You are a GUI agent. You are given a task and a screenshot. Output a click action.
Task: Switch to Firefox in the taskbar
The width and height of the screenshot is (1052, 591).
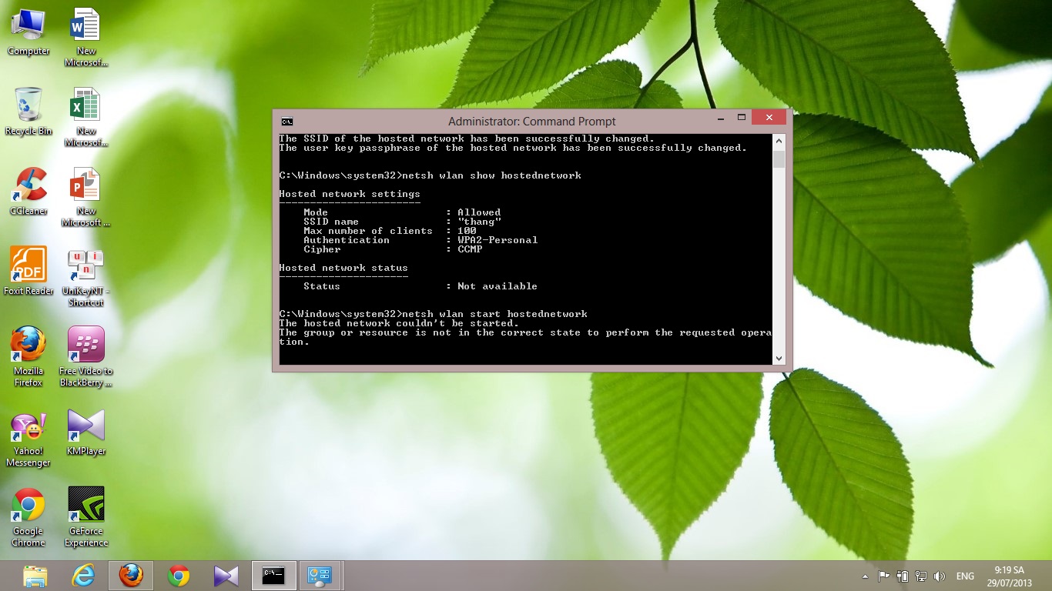tap(131, 576)
